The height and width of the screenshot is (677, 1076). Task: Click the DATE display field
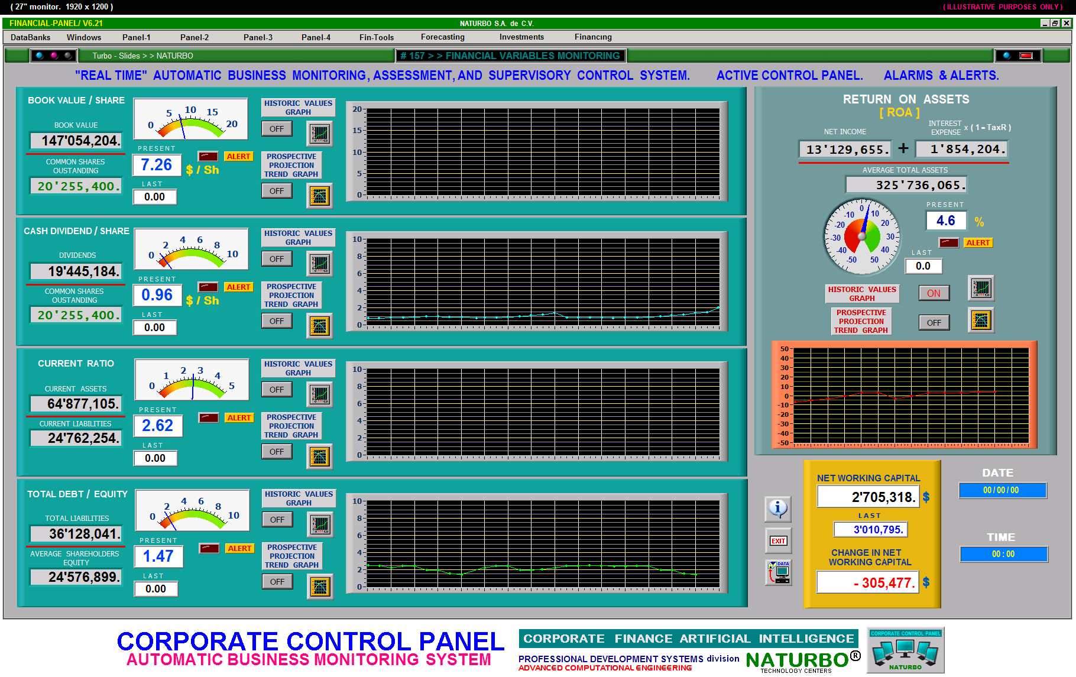point(1003,490)
